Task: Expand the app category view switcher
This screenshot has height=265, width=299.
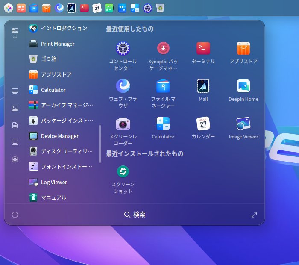Action: click(x=15, y=33)
